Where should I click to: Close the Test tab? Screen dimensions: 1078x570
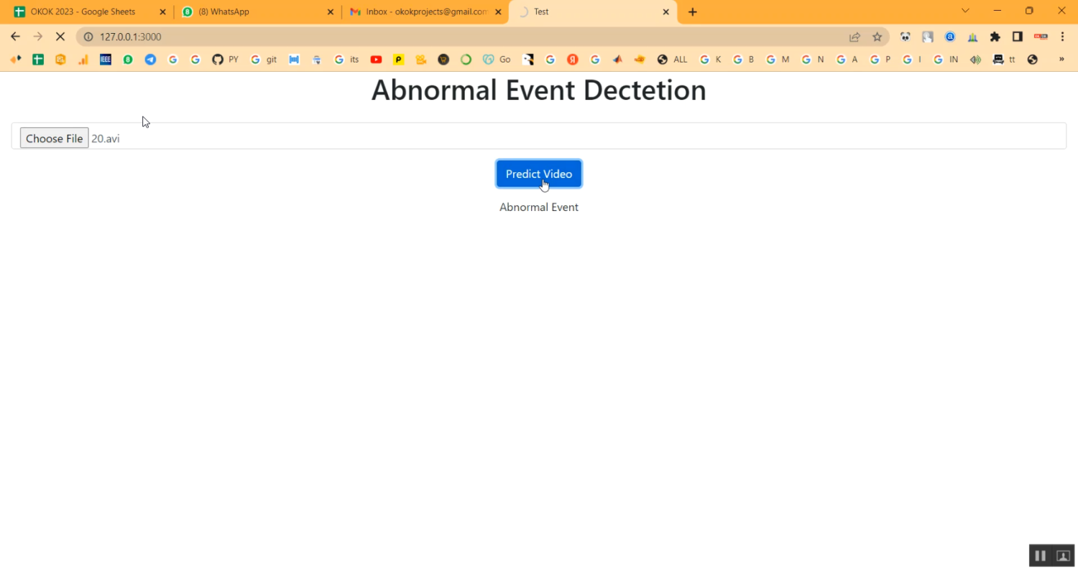pos(665,12)
